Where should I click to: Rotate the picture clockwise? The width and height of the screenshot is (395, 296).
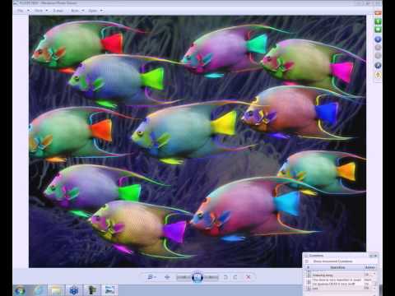[235, 277]
